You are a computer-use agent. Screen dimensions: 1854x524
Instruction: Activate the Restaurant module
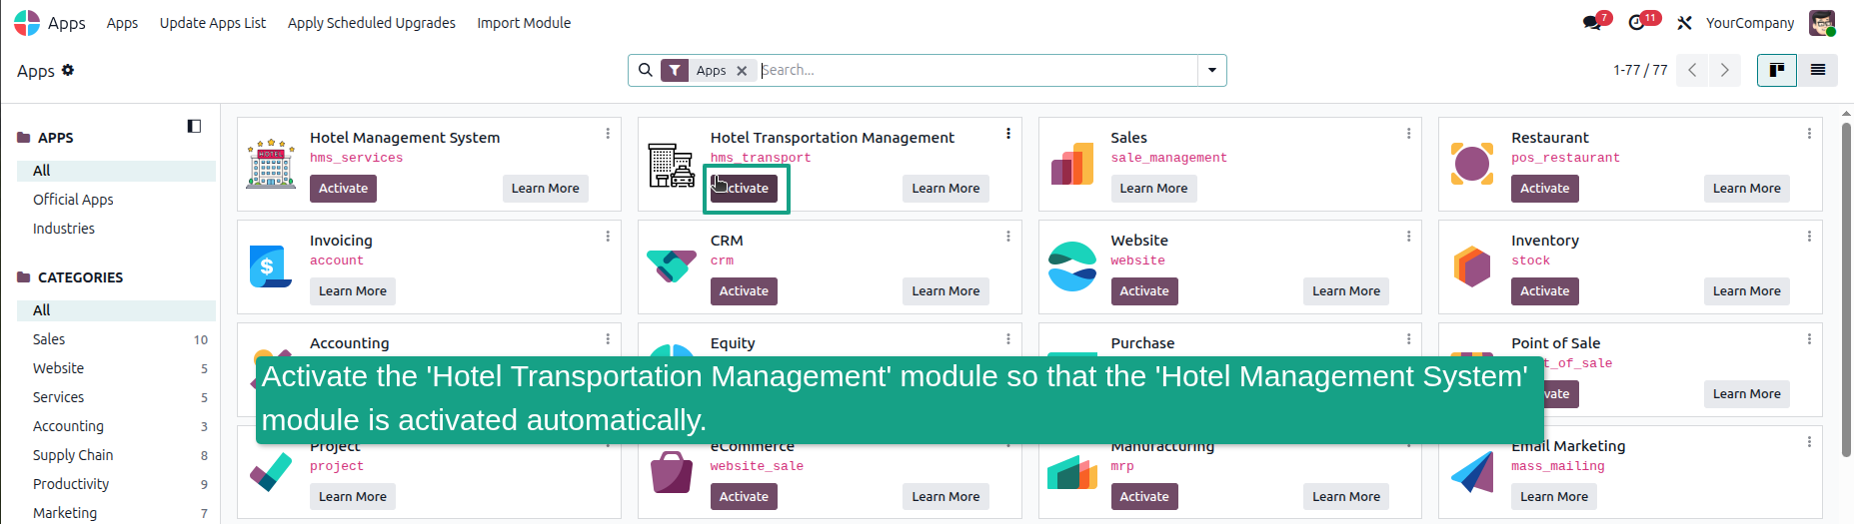point(1545,189)
